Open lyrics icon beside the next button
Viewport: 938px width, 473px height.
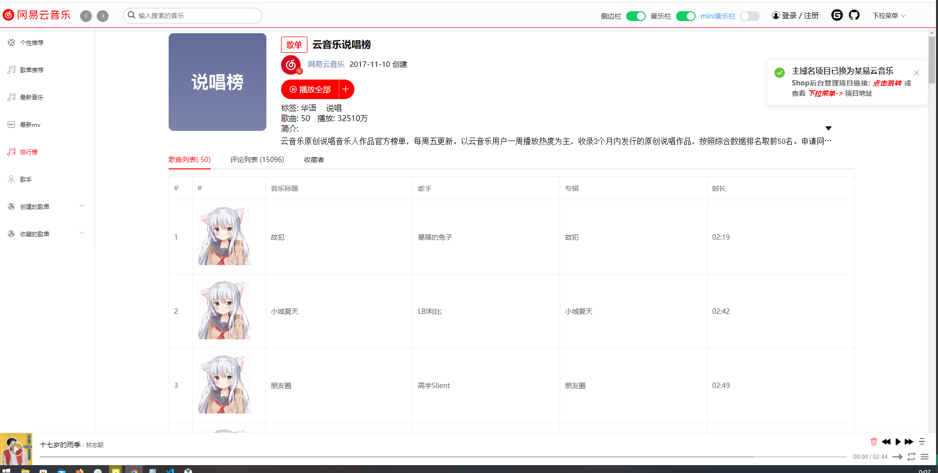[x=922, y=441]
